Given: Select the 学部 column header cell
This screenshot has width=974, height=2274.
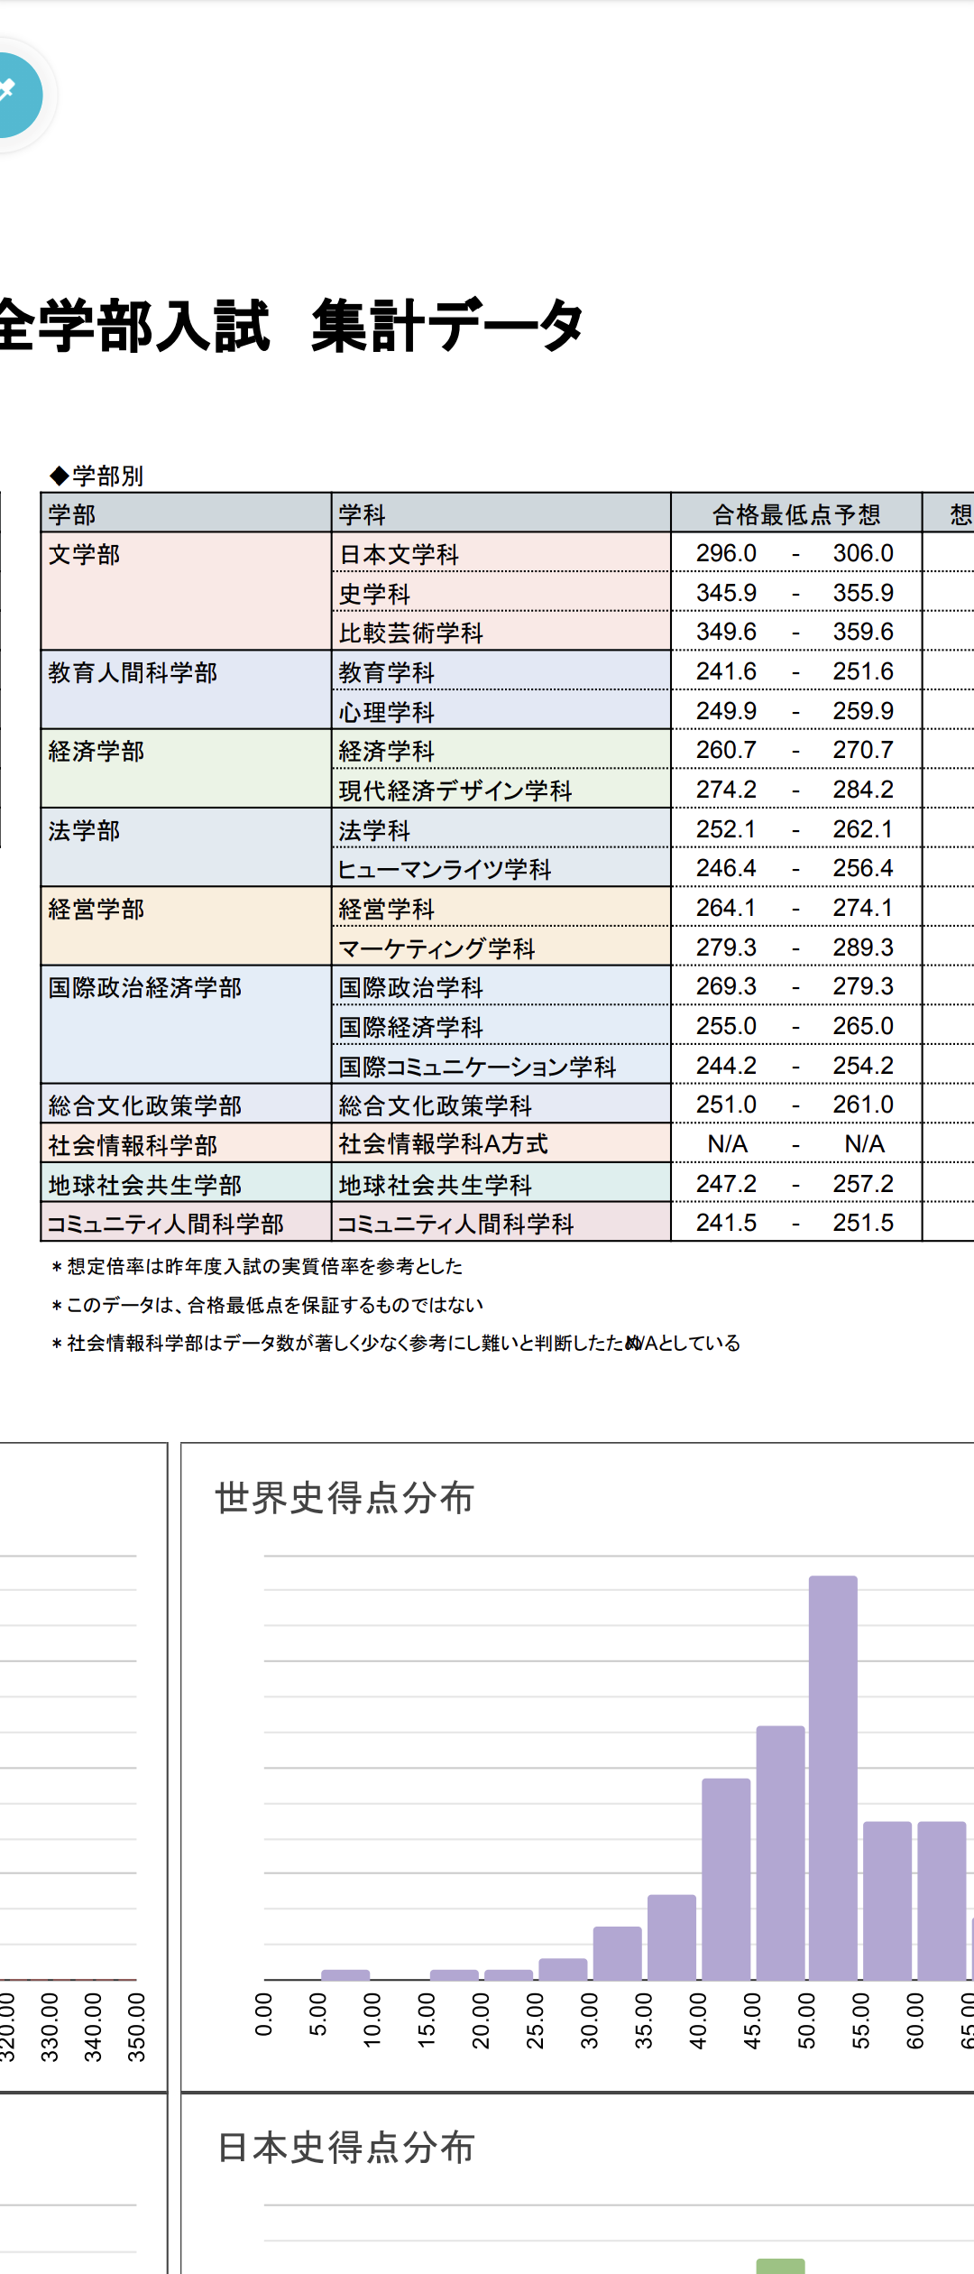Looking at the screenshot, I should pyautogui.click(x=186, y=514).
